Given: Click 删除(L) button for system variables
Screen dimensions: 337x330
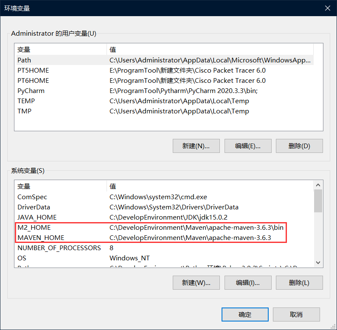Looking at the screenshot, I should [299, 282].
